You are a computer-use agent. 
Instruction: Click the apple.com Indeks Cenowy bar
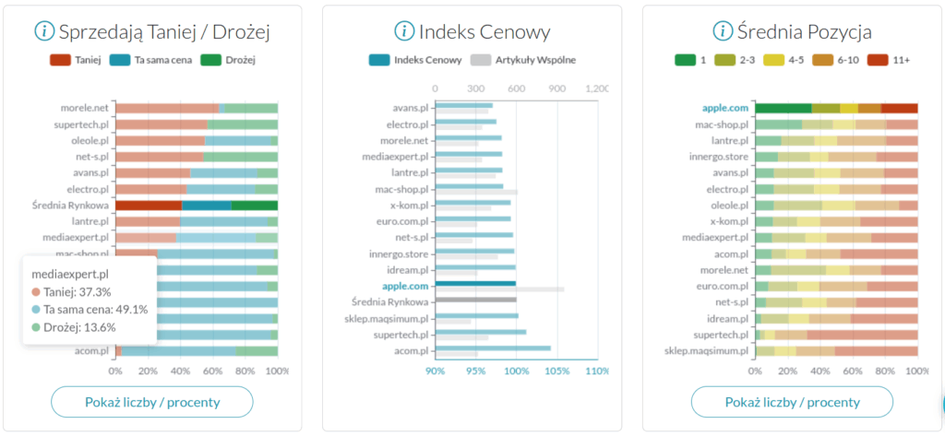pos(475,283)
